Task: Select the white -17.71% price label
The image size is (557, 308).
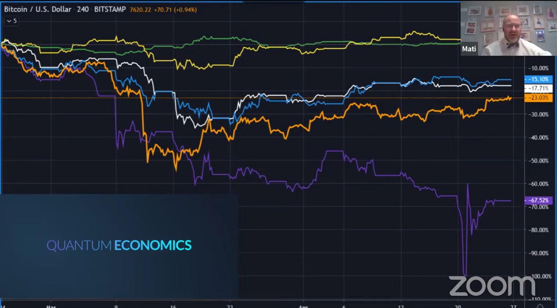Action: (538, 88)
